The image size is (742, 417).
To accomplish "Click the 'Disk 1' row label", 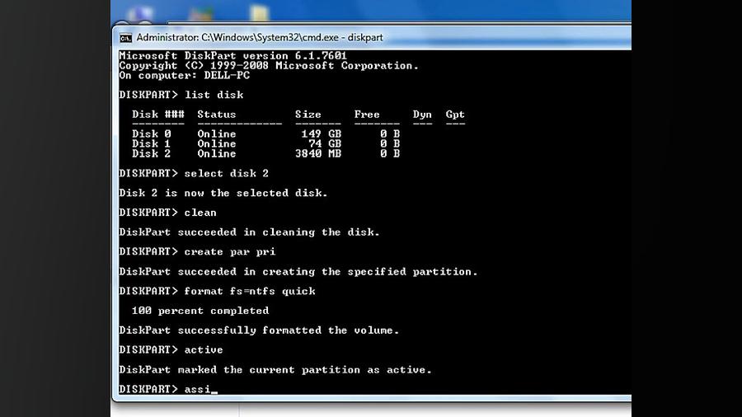I will tap(152, 143).
